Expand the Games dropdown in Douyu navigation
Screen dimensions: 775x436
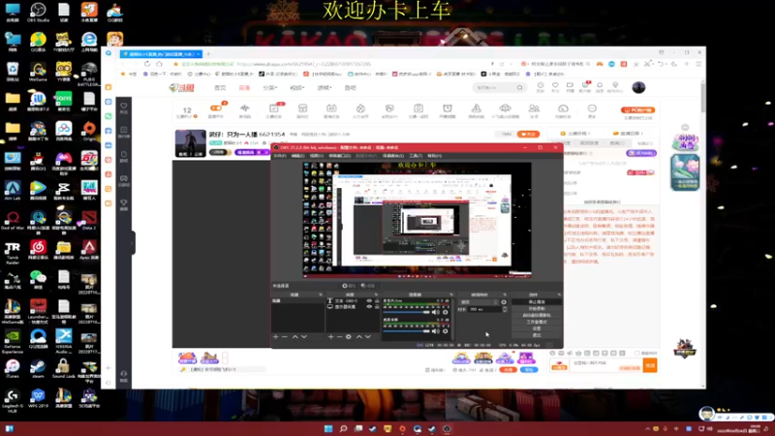[325, 87]
